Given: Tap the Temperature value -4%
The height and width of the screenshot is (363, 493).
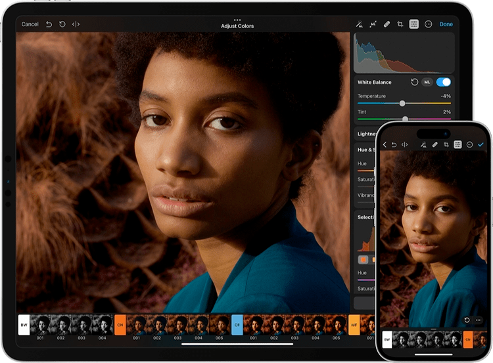Looking at the screenshot, I should click(x=446, y=96).
